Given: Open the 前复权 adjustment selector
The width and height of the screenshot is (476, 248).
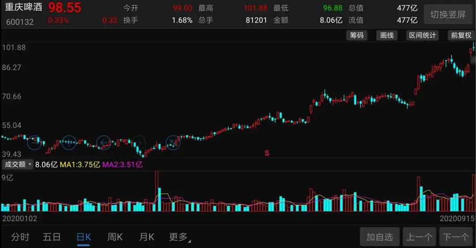Looking at the screenshot, I should tap(461, 36).
